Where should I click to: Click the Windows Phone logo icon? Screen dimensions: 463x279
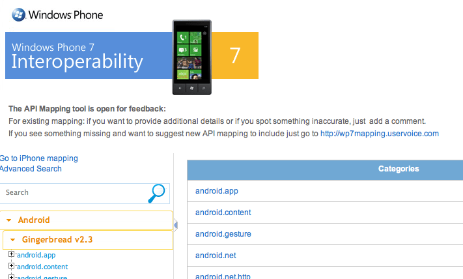coord(19,15)
